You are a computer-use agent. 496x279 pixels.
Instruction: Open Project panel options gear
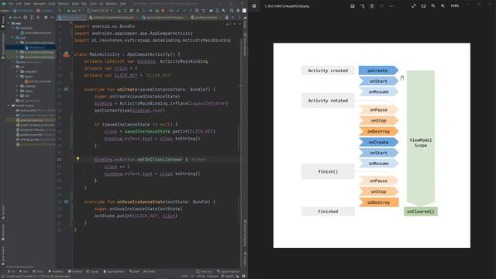pyautogui.click(x=46, y=17)
